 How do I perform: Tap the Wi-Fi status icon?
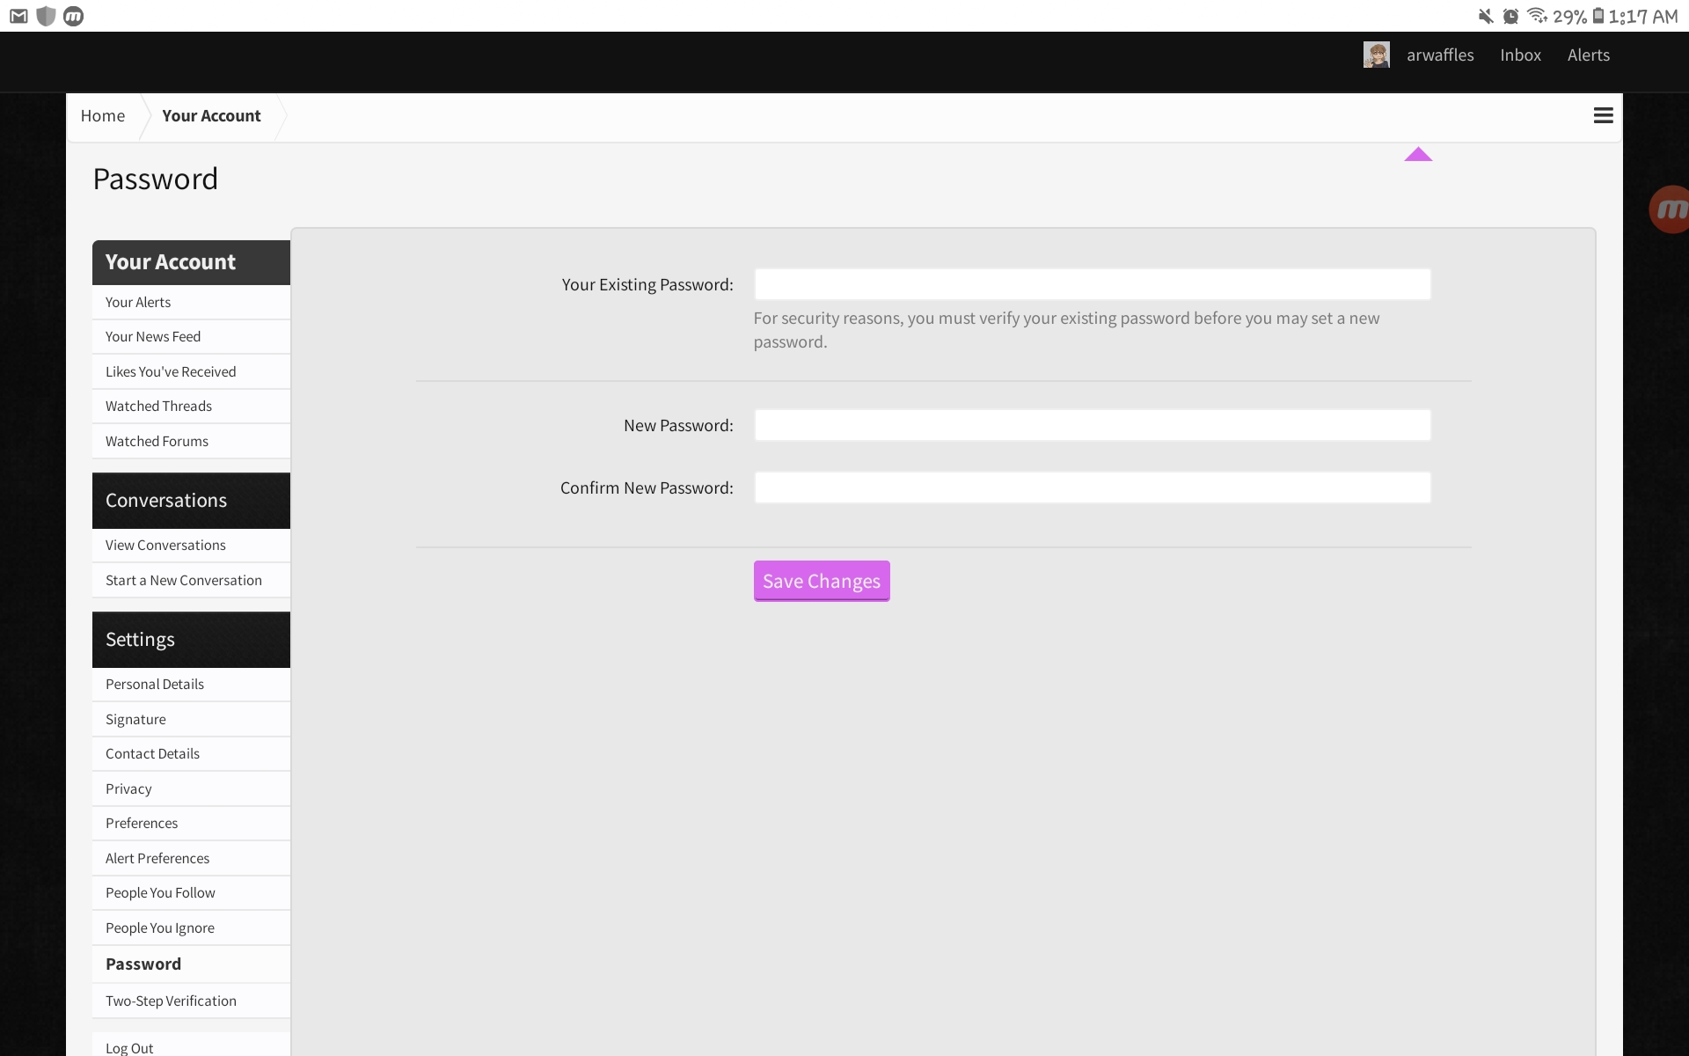click(1537, 15)
